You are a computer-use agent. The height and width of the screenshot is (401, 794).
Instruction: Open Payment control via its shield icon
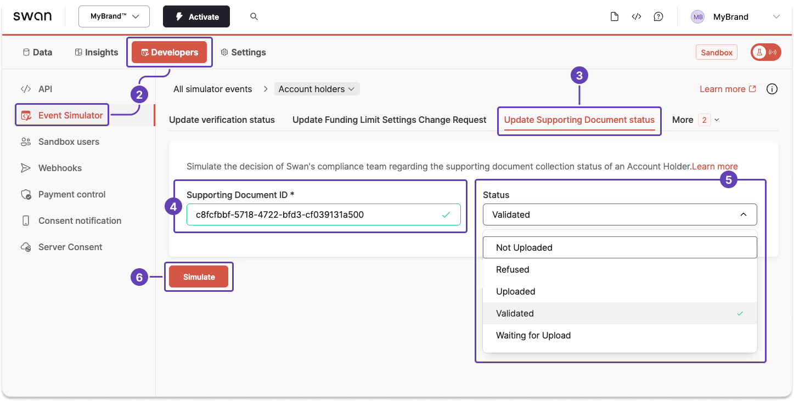point(25,194)
